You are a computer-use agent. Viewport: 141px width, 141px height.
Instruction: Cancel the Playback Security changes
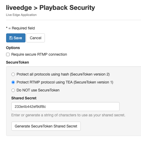point(36,38)
